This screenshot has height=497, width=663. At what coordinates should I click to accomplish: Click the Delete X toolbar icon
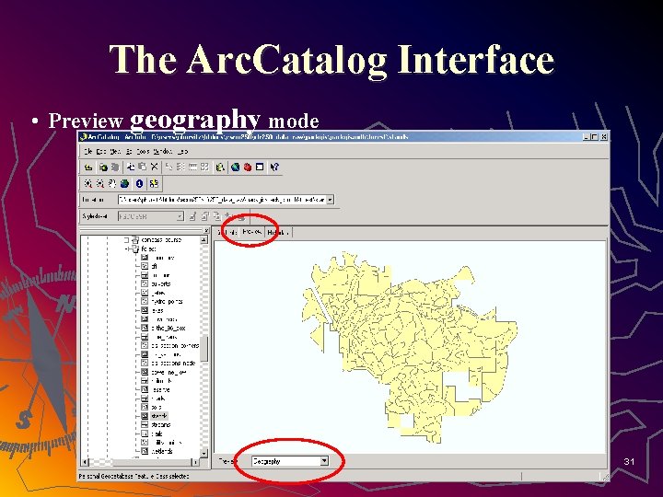click(x=155, y=167)
